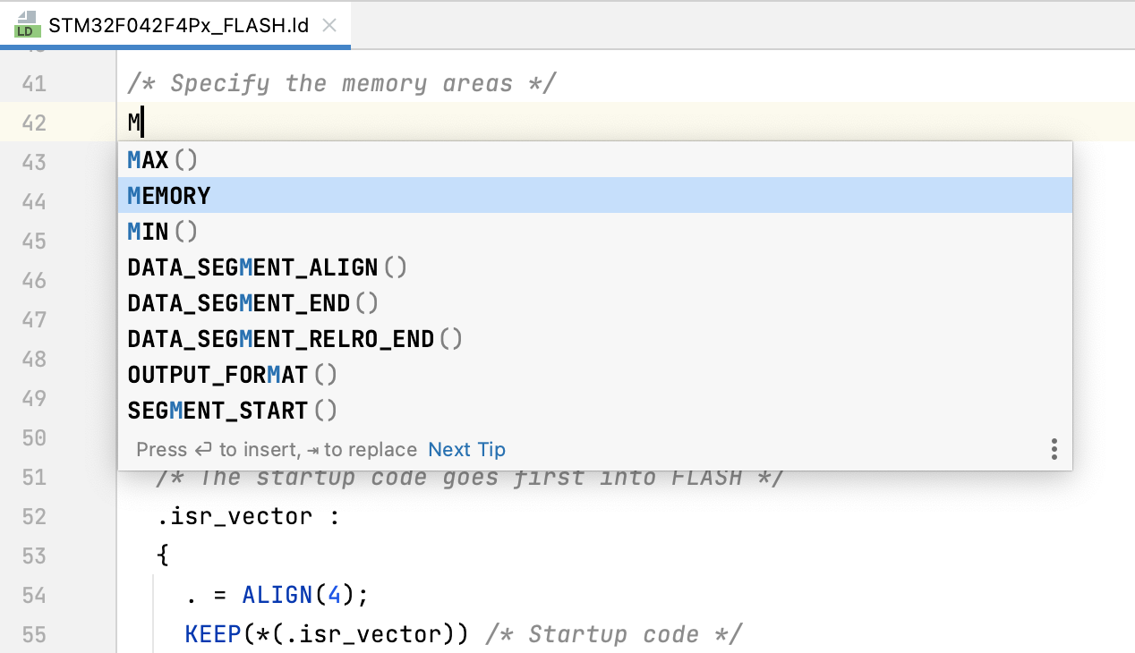Viewport: 1135px width, 653px height.
Task: Click line number 41 in the gutter
Action: coord(34,82)
